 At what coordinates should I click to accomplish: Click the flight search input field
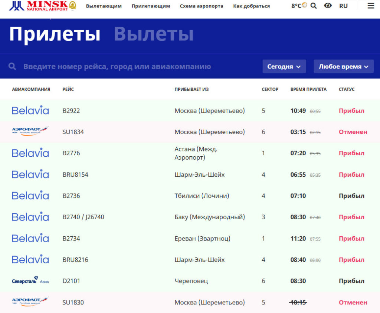[117, 67]
